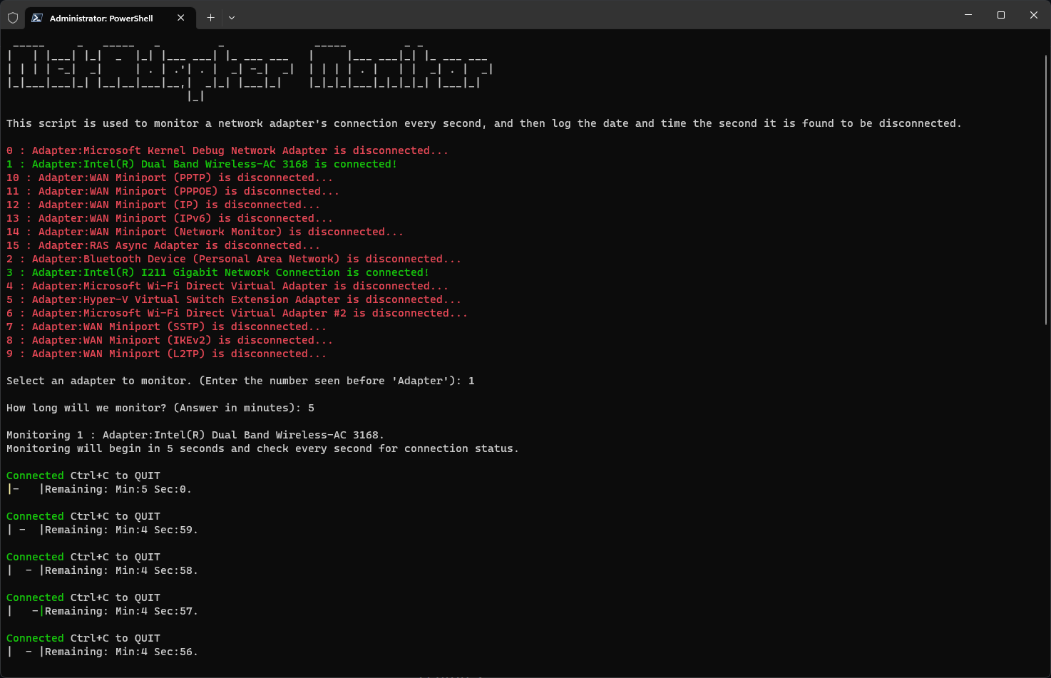Click the RAS Async Adapter entry

(x=164, y=245)
